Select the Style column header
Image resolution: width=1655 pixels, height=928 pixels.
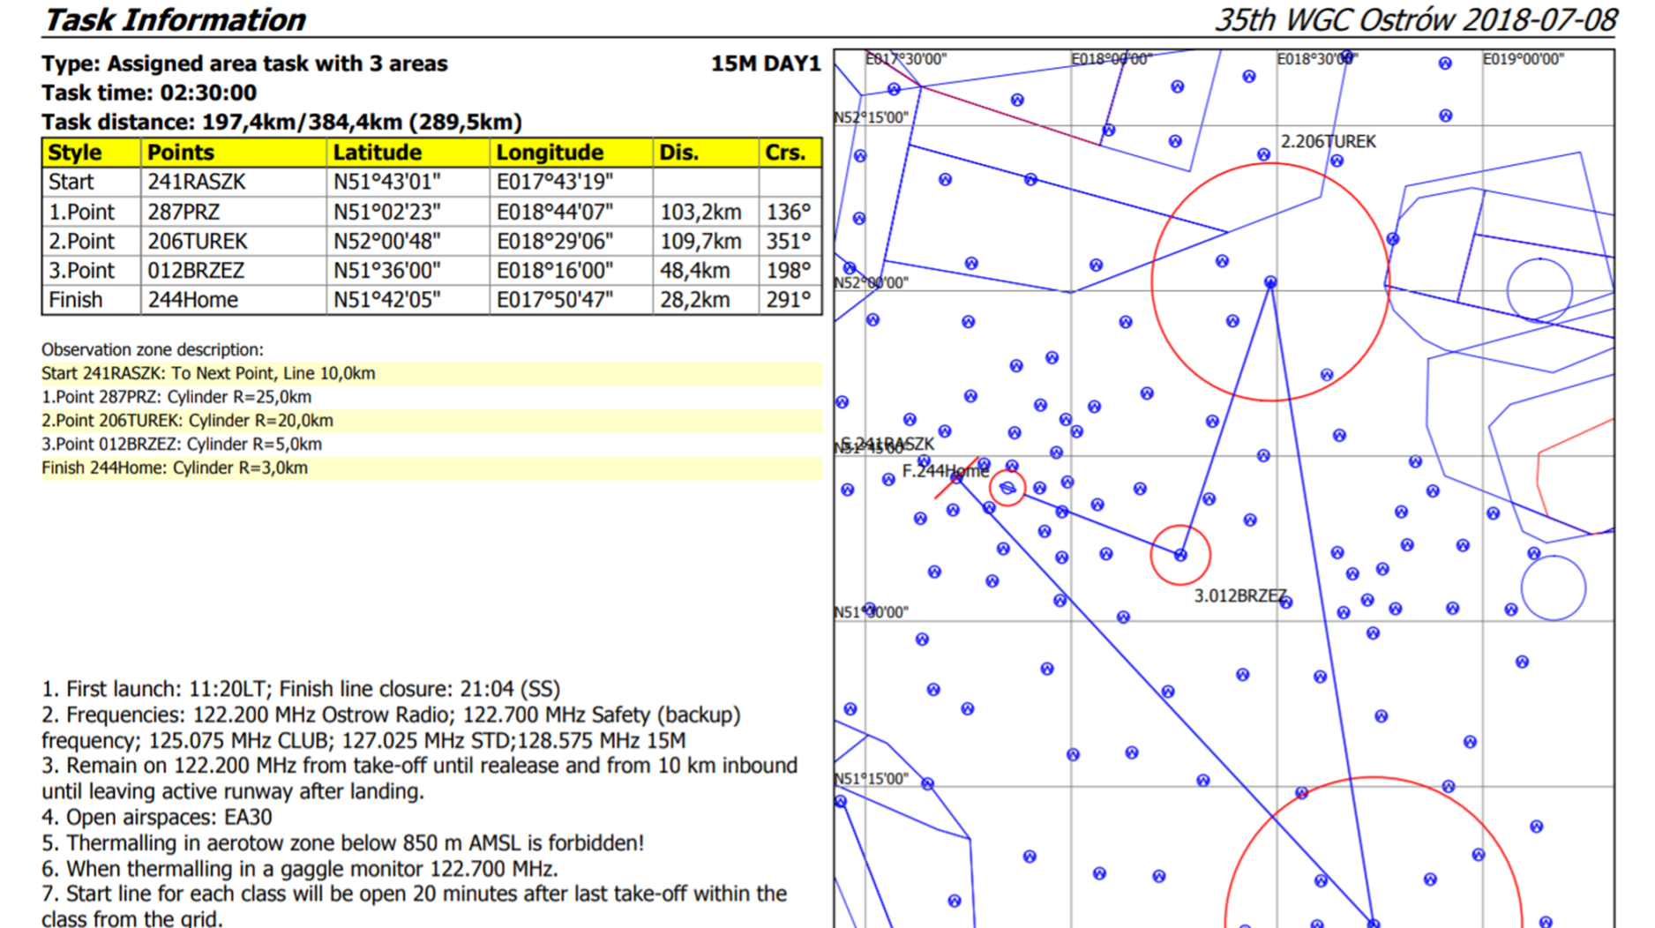pyautogui.click(x=75, y=153)
